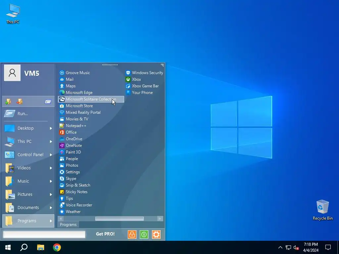The image size is (339, 254).
Task: Launch Mixed Reality Portal
Action: (x=80, y=112)
